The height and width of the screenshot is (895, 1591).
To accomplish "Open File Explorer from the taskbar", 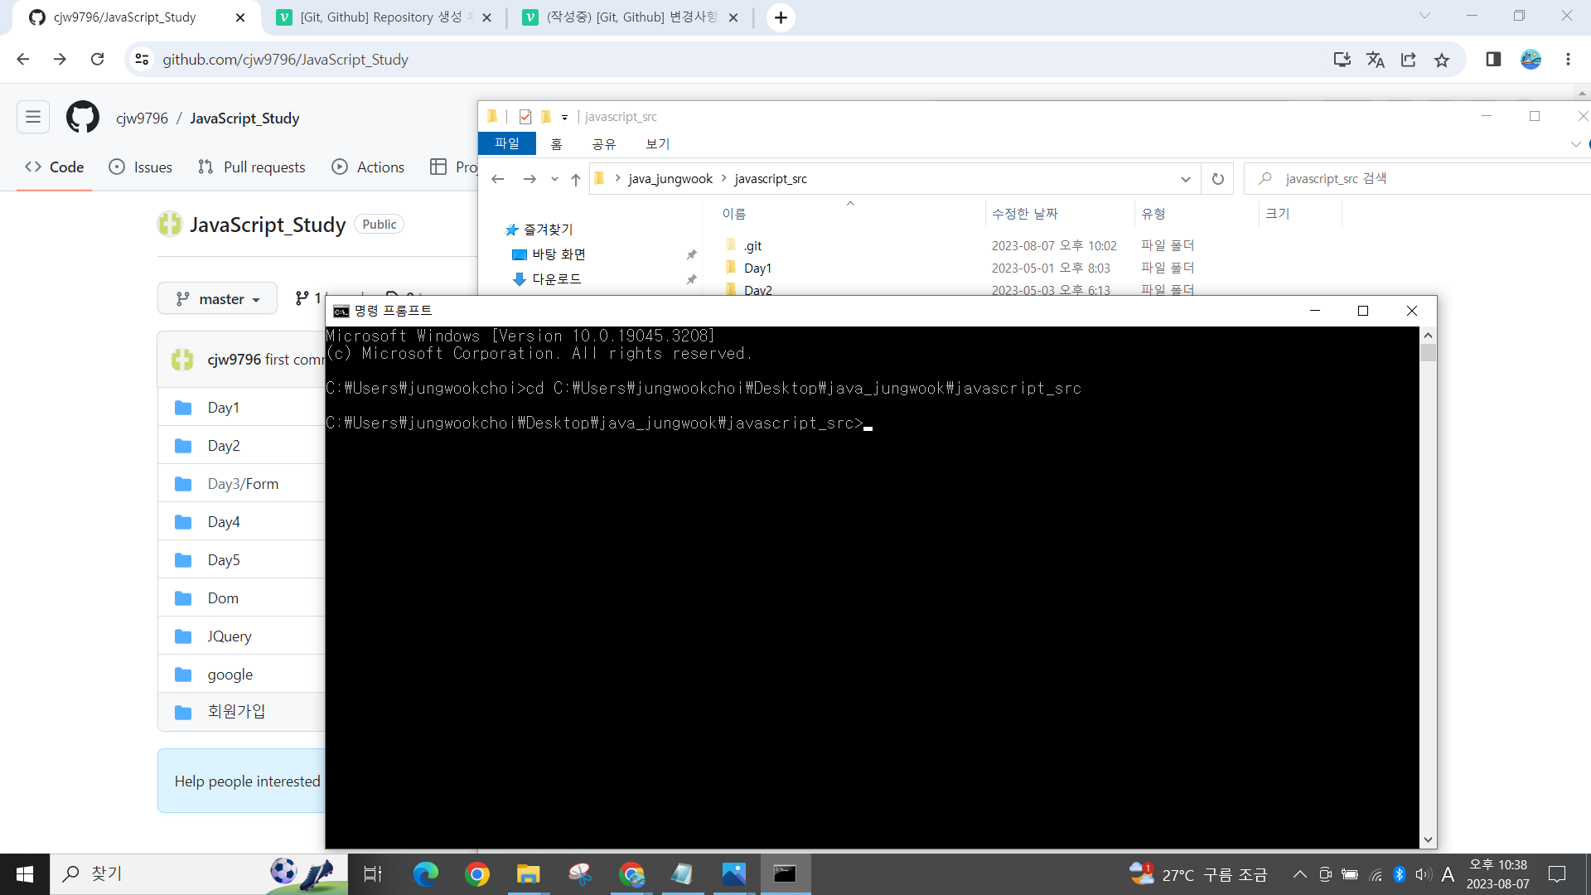I will pyautogui.click(x=528, y=873).
